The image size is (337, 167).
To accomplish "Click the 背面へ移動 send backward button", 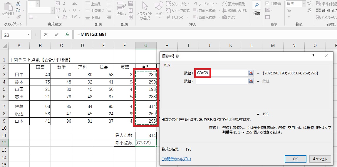I will click(x=204, y=17).
